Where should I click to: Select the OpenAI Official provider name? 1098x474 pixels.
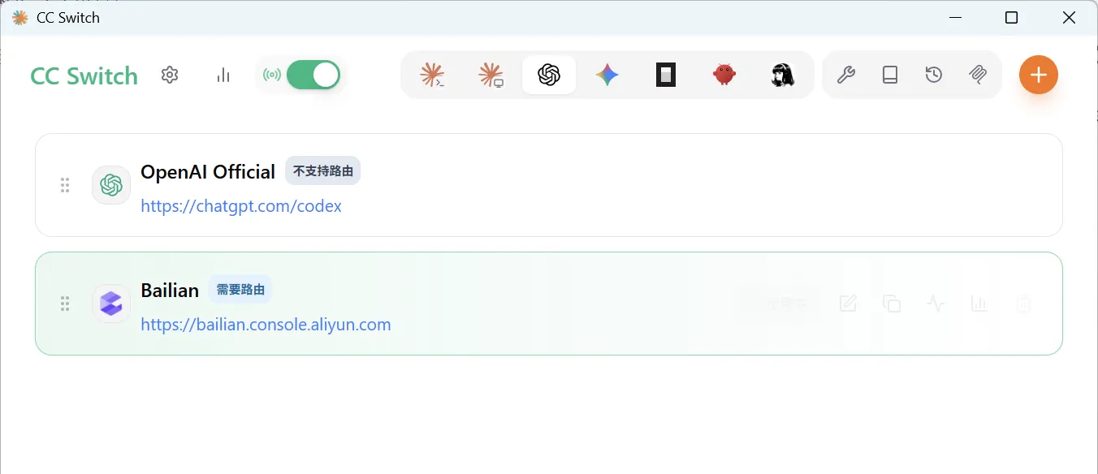(x=208, y=172)
